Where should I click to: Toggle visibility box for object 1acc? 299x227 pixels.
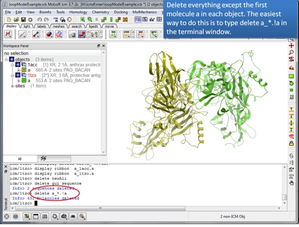click(x=18, y=65)
